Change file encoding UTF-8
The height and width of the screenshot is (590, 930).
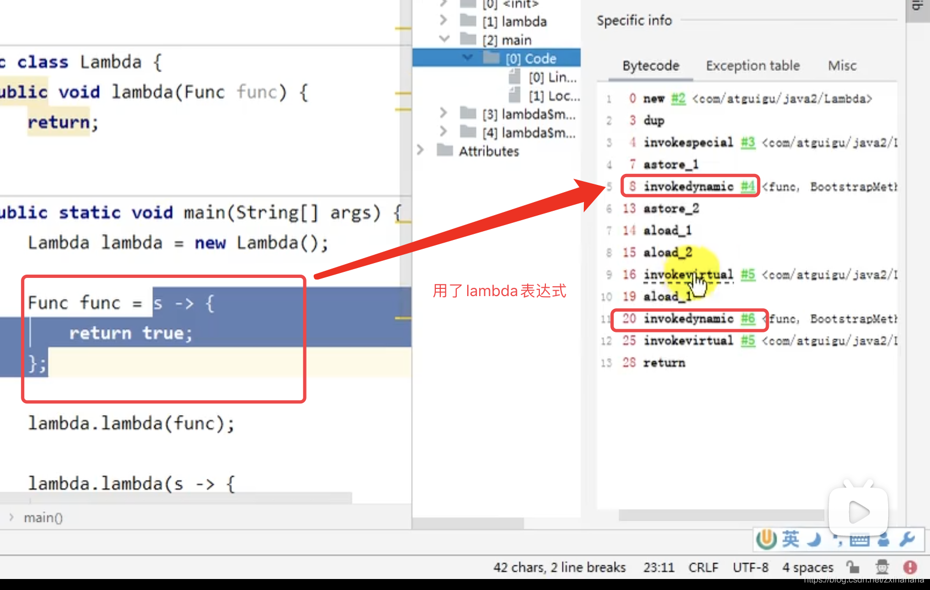point(751,567)
